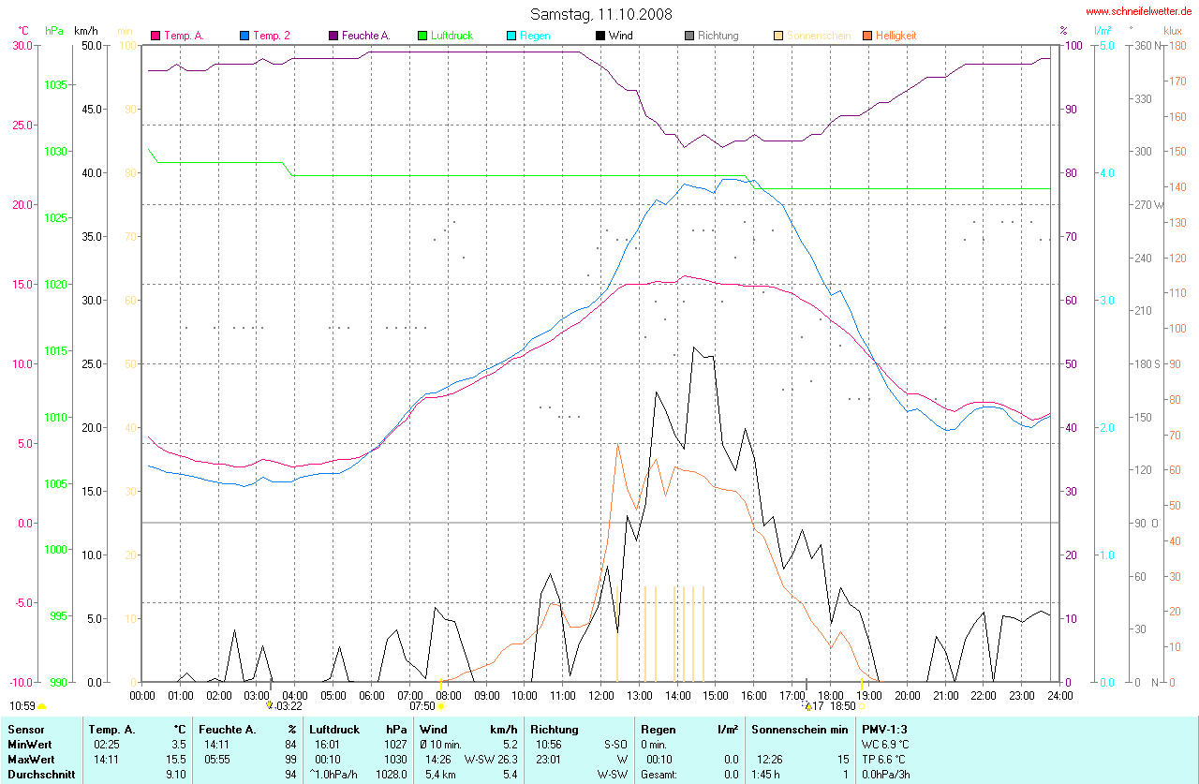Click the km/h axis unit label
The height and width of the screenshot is (784, 1199).
[x=86, y=31]
